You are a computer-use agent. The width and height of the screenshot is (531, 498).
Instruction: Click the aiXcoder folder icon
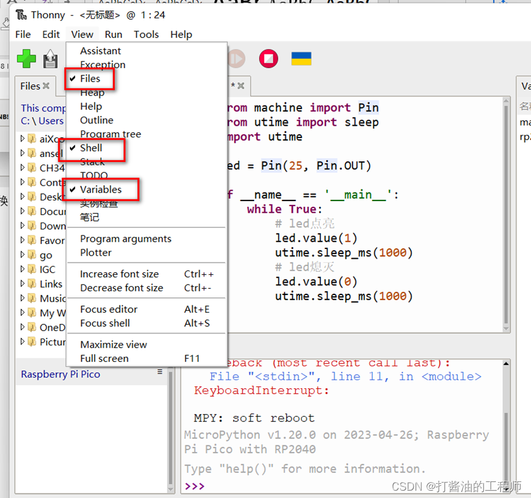pos(32,139)
